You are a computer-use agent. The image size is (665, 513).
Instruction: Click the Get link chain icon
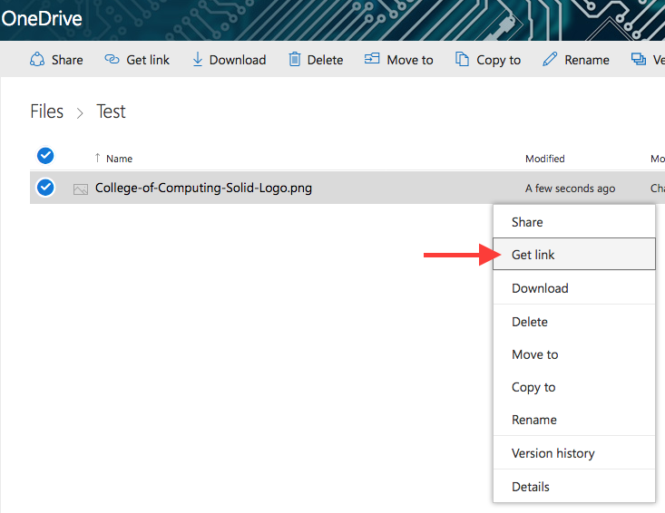pyautogui.click(x=112, y=60)
